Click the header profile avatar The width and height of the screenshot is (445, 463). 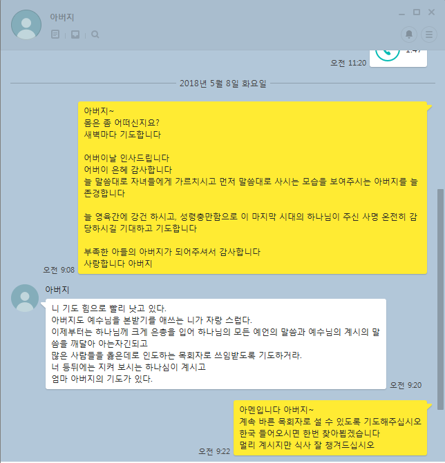click(x=26, y=25)
